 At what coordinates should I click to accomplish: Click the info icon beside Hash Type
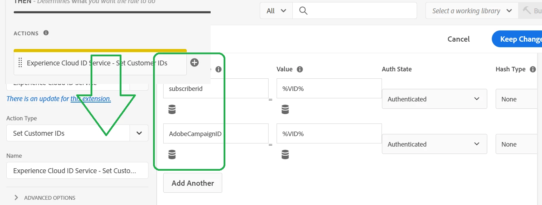pos(533,69)
